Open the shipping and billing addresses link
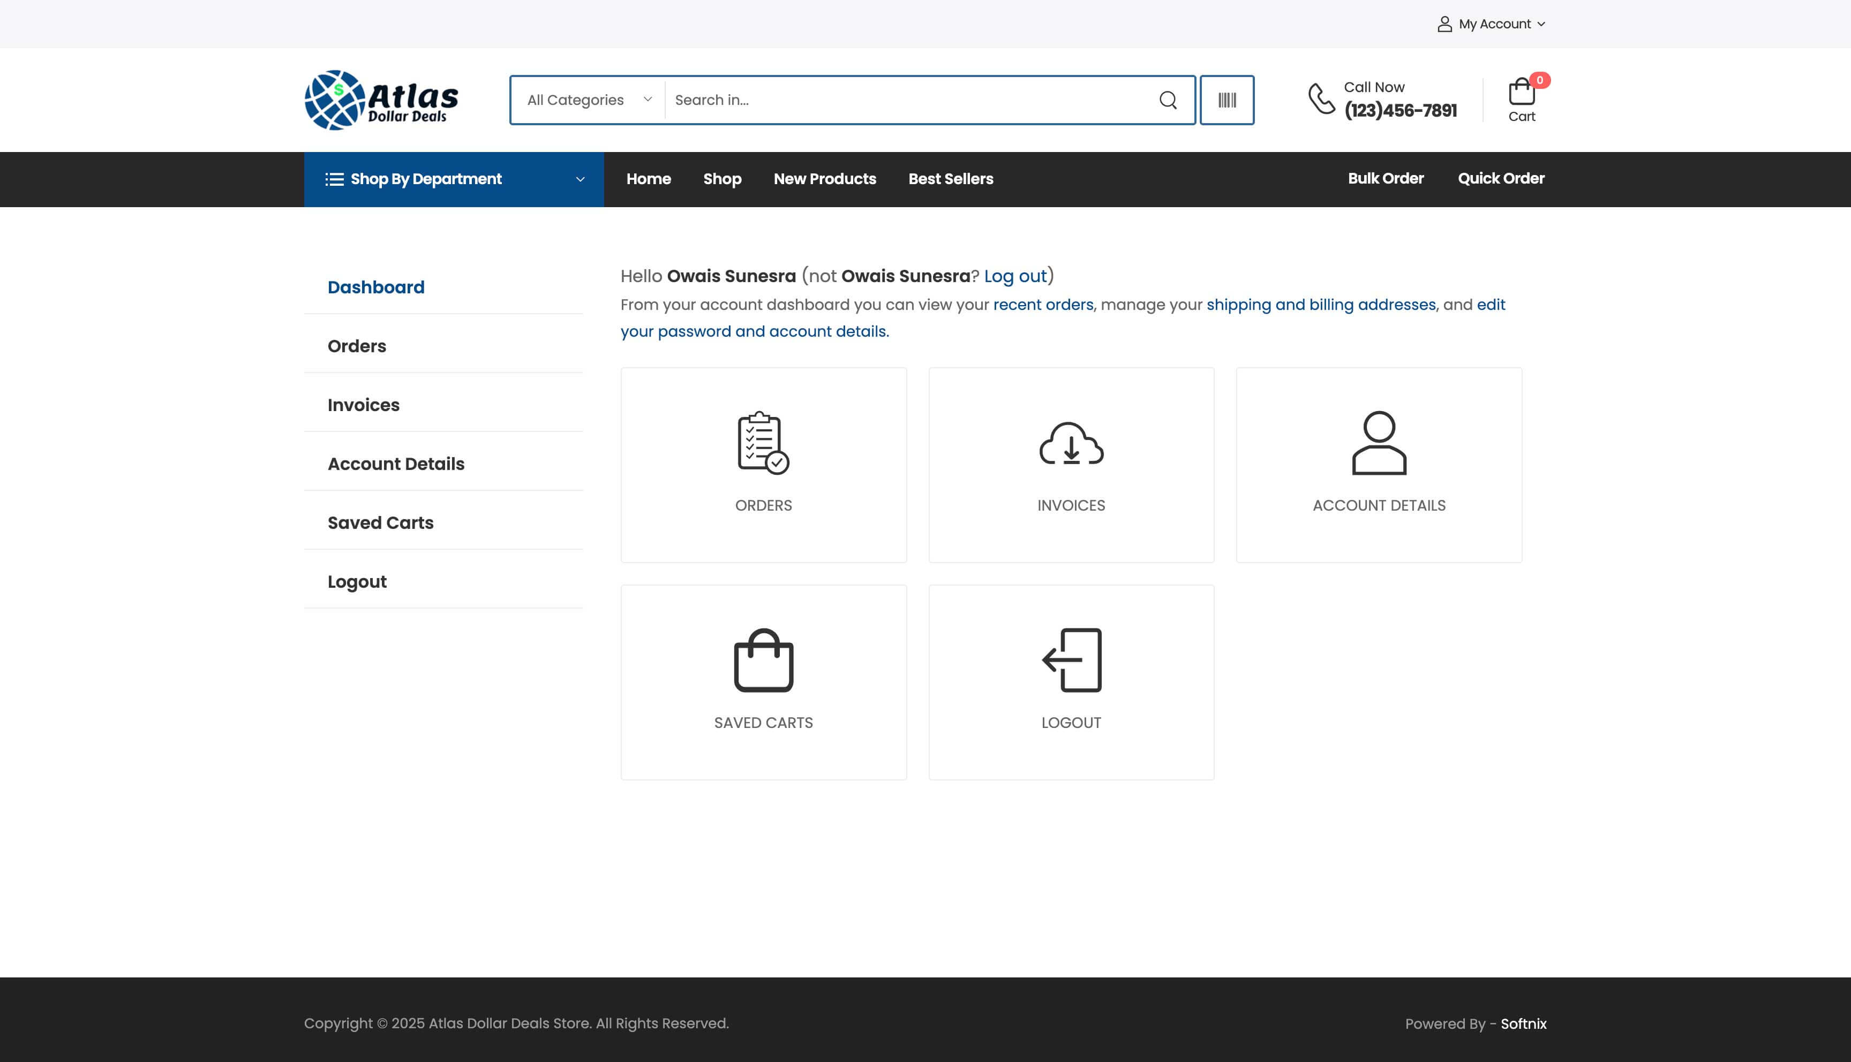The image size is (1851, 1062). coord(1320,305)
